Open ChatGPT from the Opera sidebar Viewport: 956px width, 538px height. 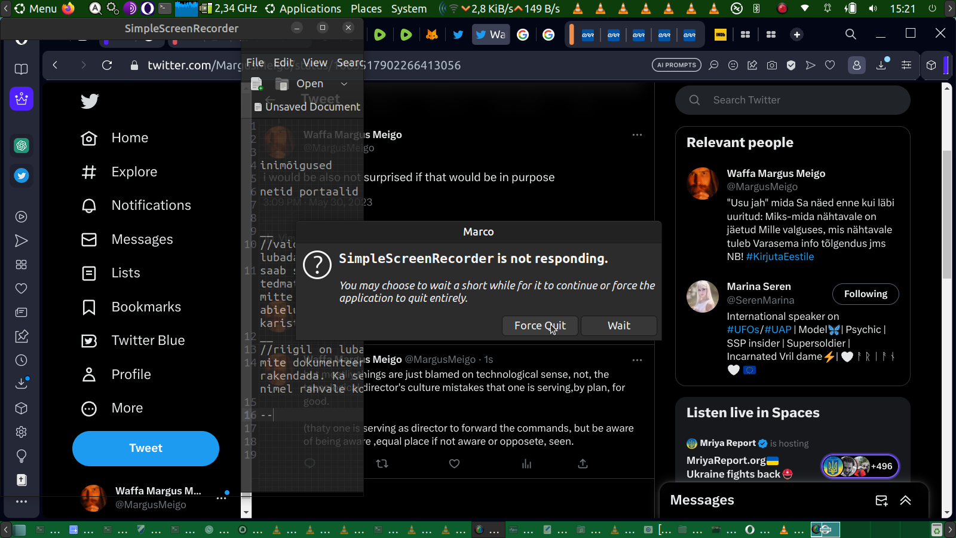pyautogui.click(x=22, y=145)
